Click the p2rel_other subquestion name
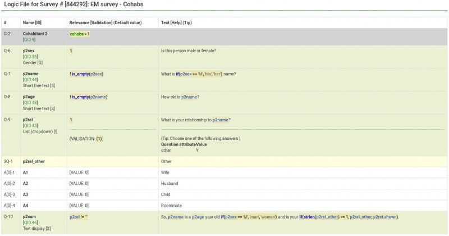 (37, 161)
